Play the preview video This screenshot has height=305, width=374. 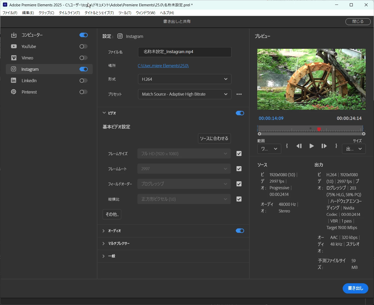point(312,146)
